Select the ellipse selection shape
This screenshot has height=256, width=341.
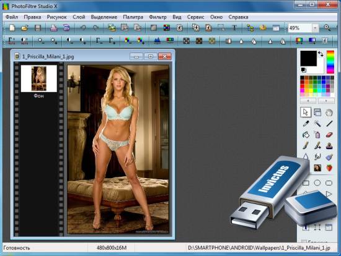[317, 183]
